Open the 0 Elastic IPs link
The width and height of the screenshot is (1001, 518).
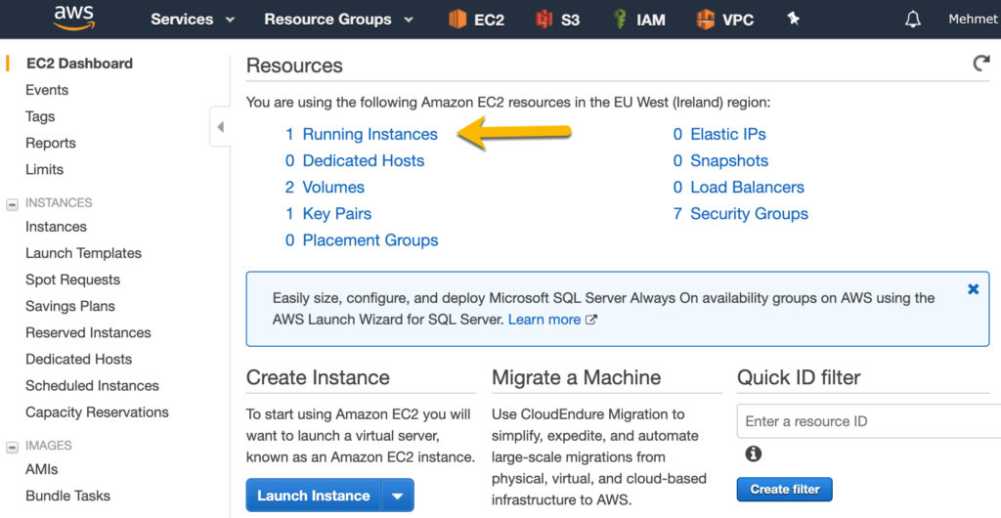719,134
